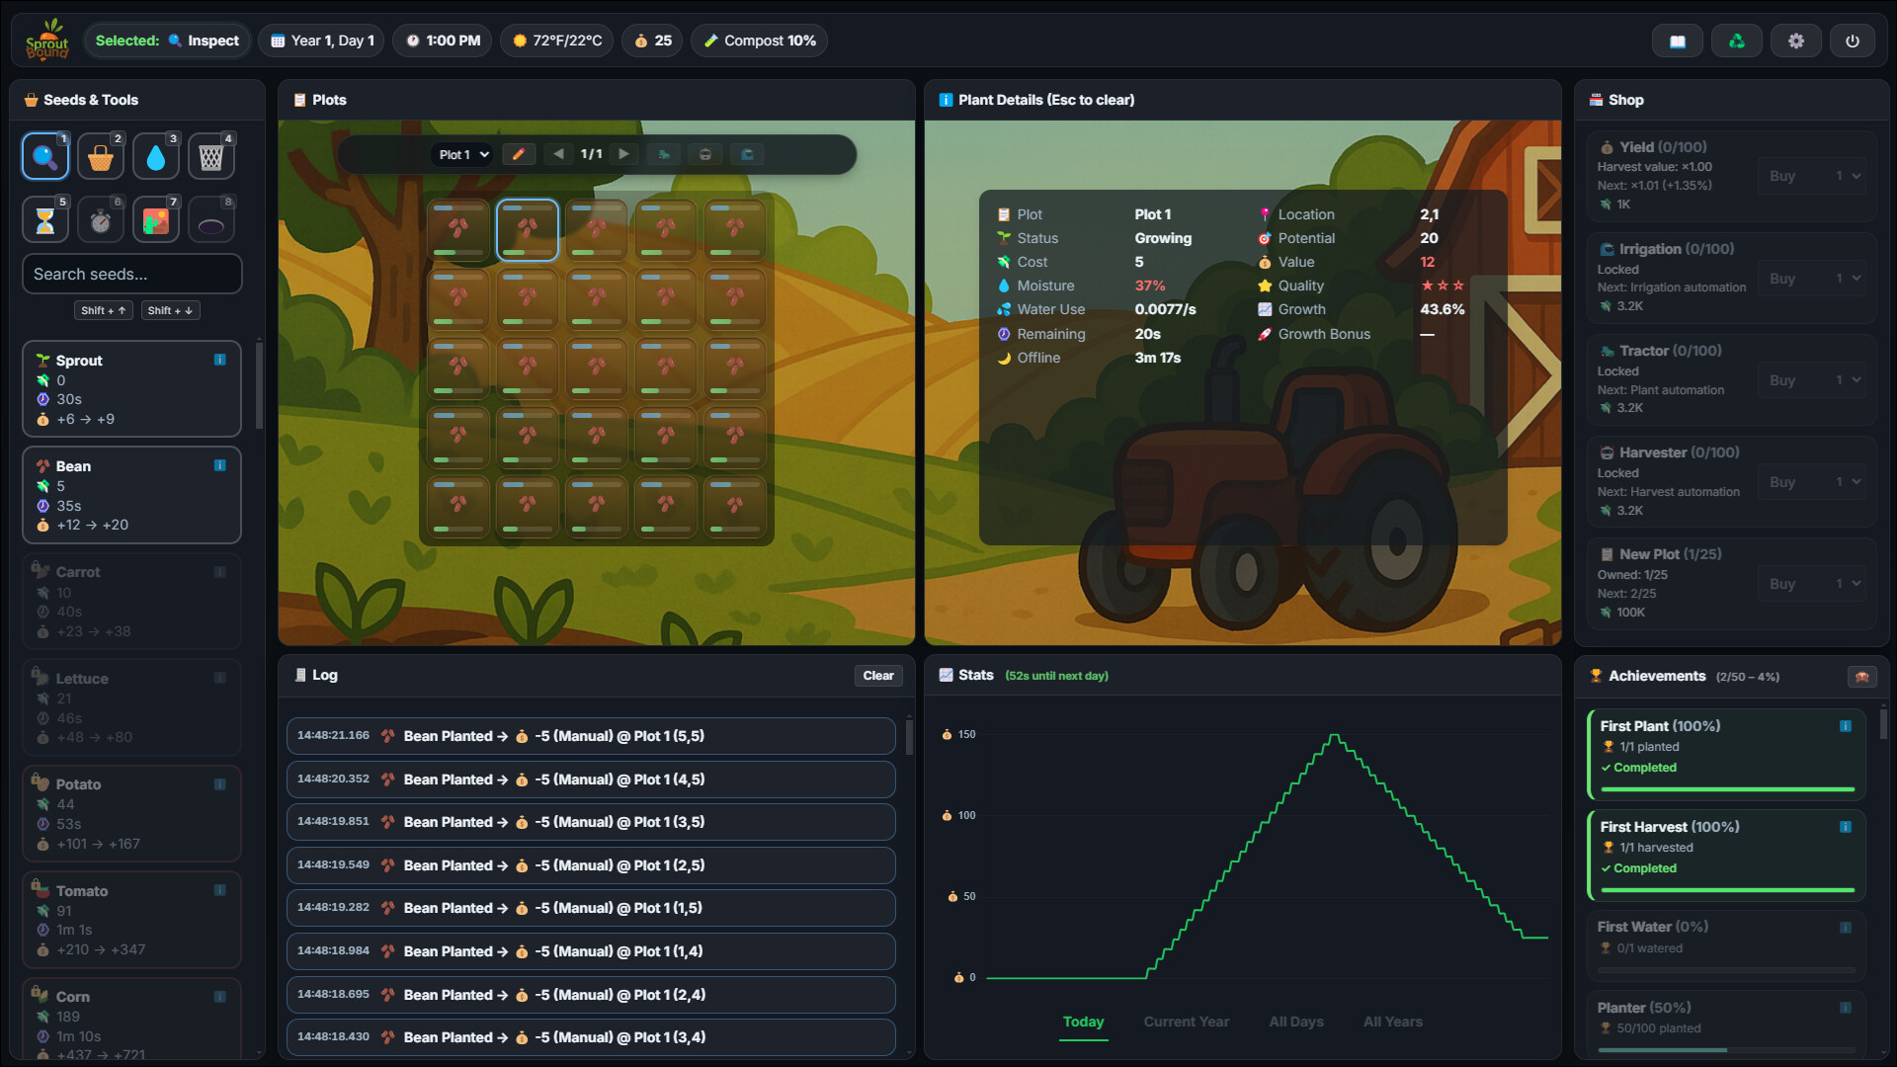Screen dimensions: 1897x1067
Task: Select the hourglass tool
Action: 44,220
